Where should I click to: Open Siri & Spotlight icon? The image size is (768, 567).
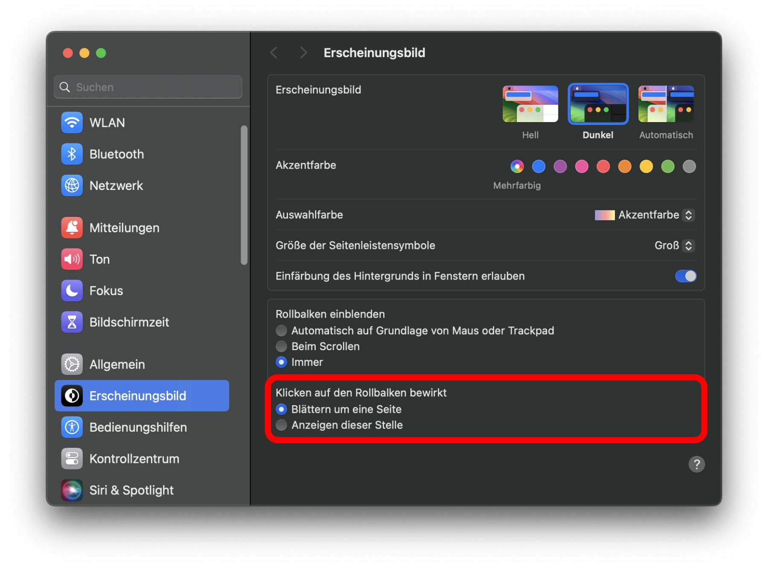click(x=72, y=490)
